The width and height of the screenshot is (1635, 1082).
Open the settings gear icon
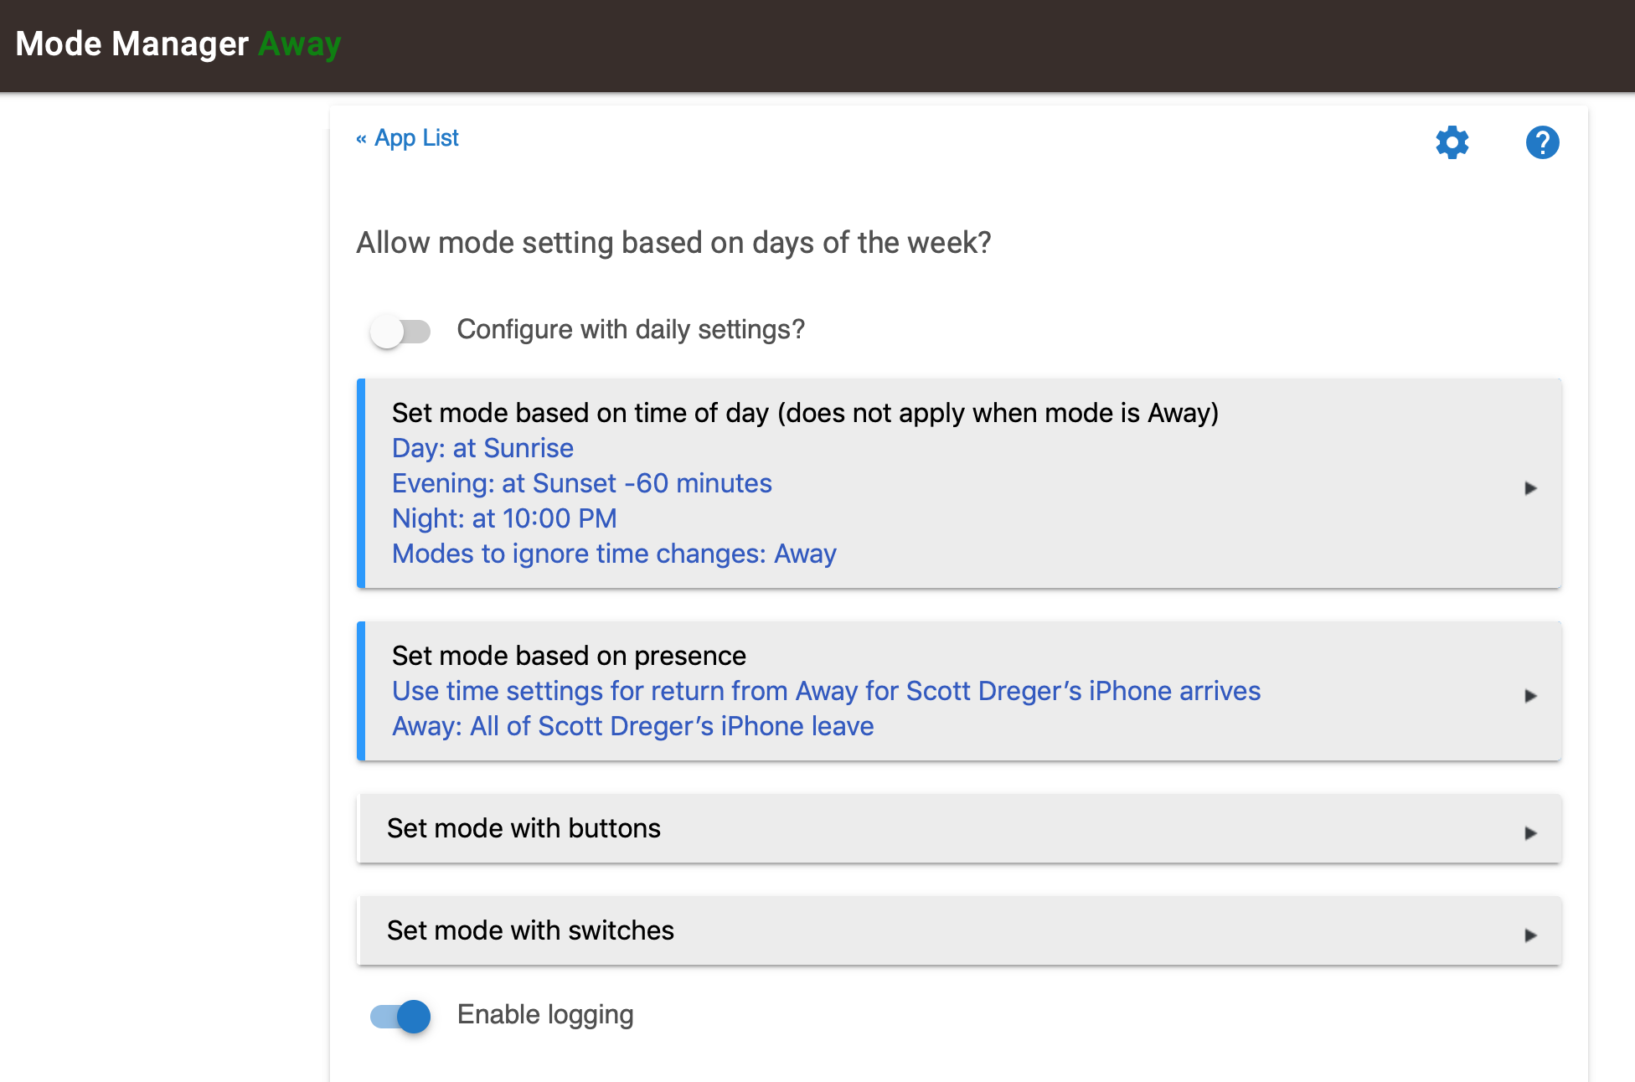coord(1452,142)
